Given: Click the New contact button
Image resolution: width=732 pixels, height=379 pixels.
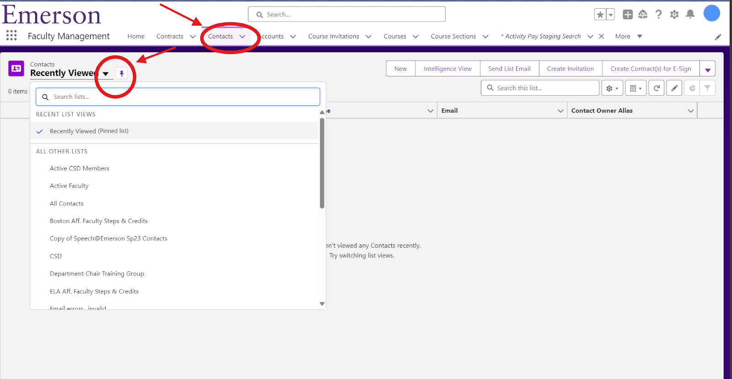Looking at the screenshot, I should pos(401,69).
